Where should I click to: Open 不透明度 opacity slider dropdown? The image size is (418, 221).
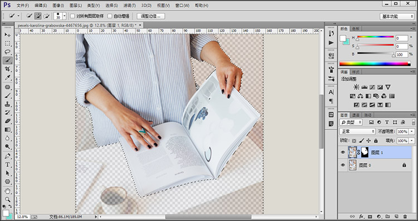tap(412, 132)
